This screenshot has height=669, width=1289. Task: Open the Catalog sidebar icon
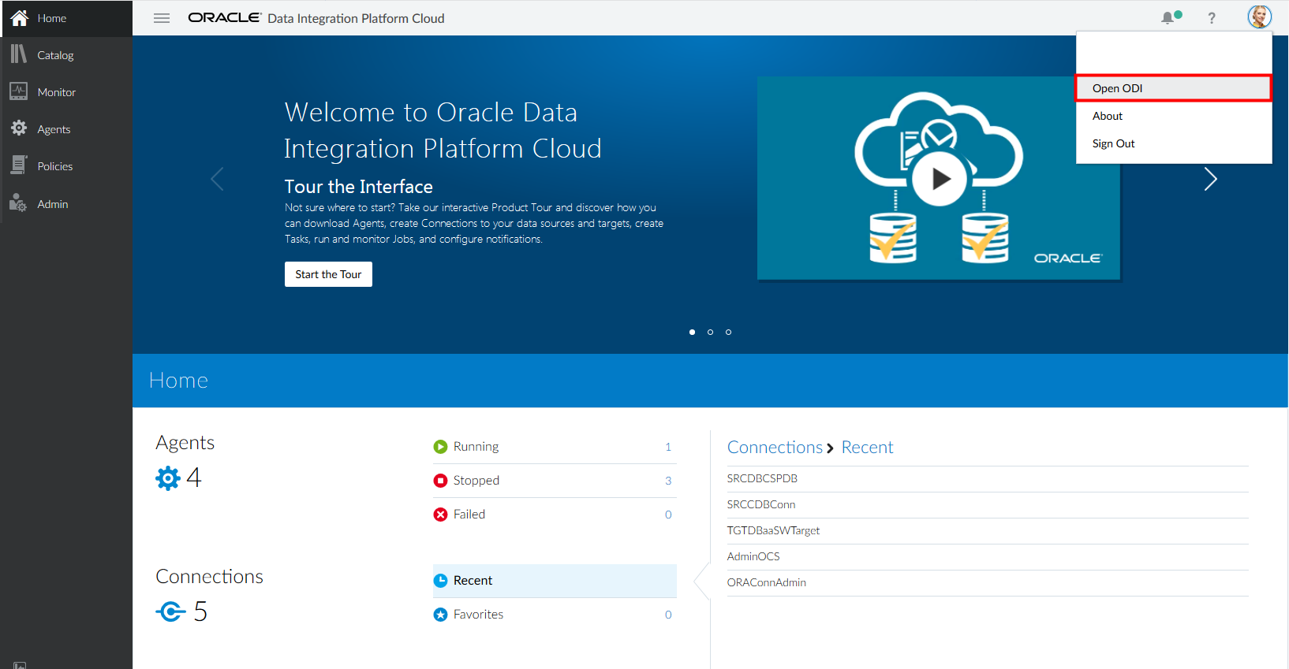tap(19, 54)
